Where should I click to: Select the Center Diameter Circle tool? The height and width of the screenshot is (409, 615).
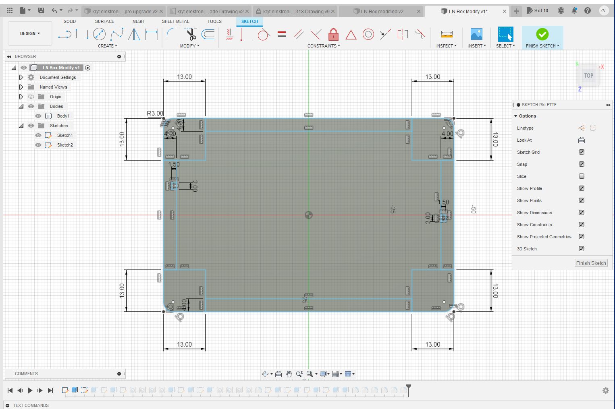click(x=99, y=35)
